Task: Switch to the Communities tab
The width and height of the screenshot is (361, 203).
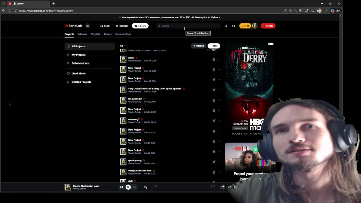Action: [x=123, y=34]
